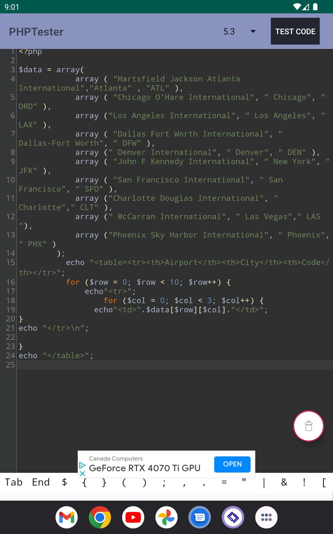Insert pipe character from shortcut bar

tap(264, 482)
